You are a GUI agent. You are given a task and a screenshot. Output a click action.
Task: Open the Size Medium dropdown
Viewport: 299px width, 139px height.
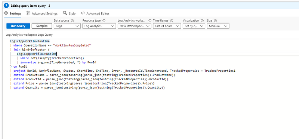click(x=218, y=26)
